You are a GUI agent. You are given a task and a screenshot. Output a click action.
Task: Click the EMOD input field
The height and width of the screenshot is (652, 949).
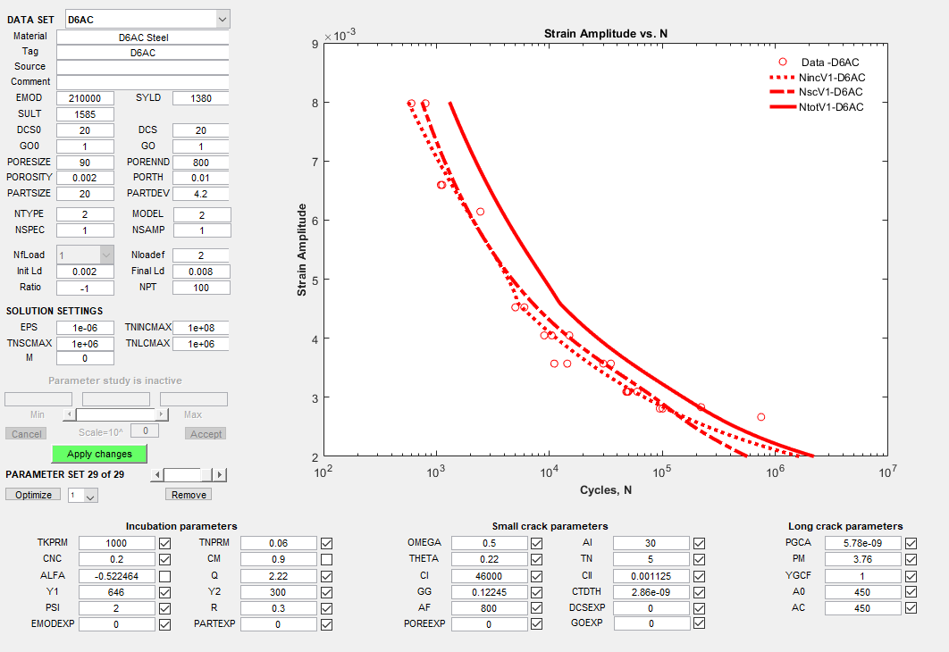85,98
